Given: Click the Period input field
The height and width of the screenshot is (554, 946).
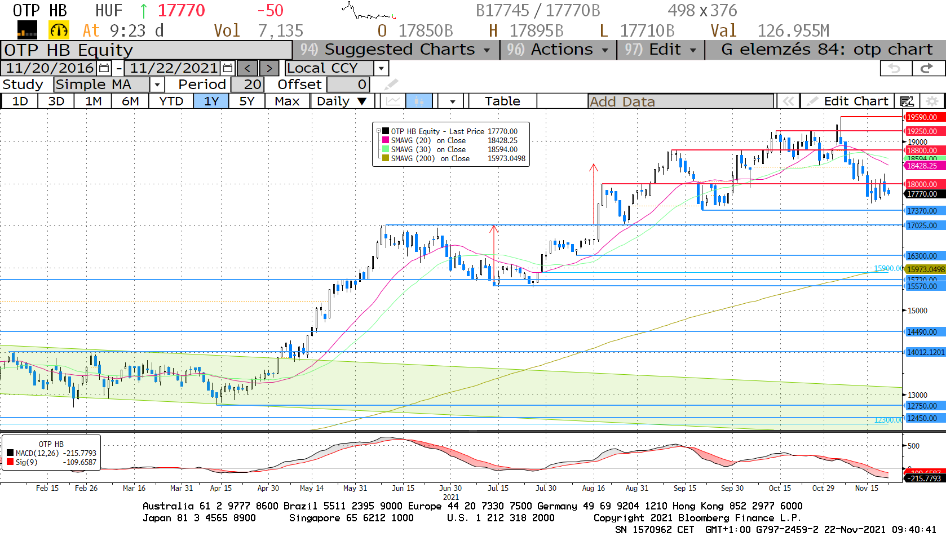Looking at the screenshot, I should pos(247,85).
